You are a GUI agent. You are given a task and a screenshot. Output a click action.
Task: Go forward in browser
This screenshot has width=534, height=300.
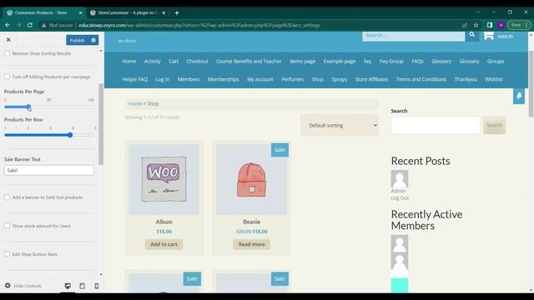pos(18,25)
